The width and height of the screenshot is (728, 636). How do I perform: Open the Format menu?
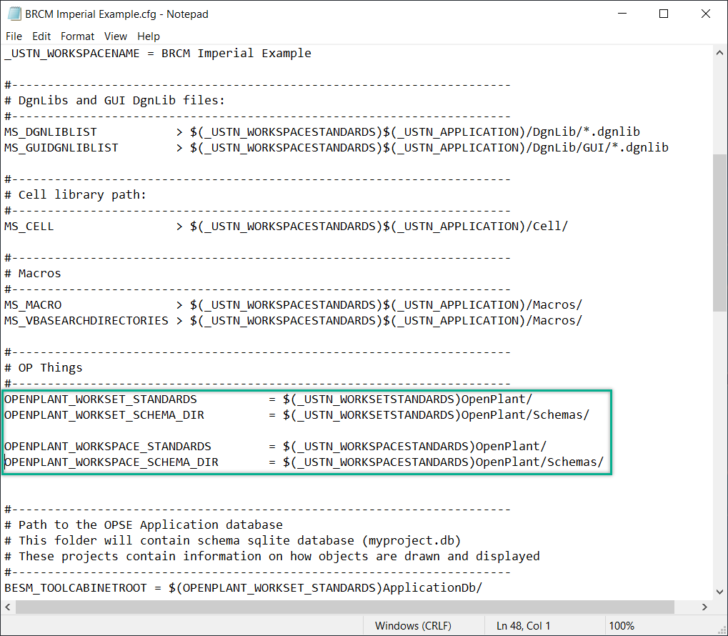click(x=77, y=36)
